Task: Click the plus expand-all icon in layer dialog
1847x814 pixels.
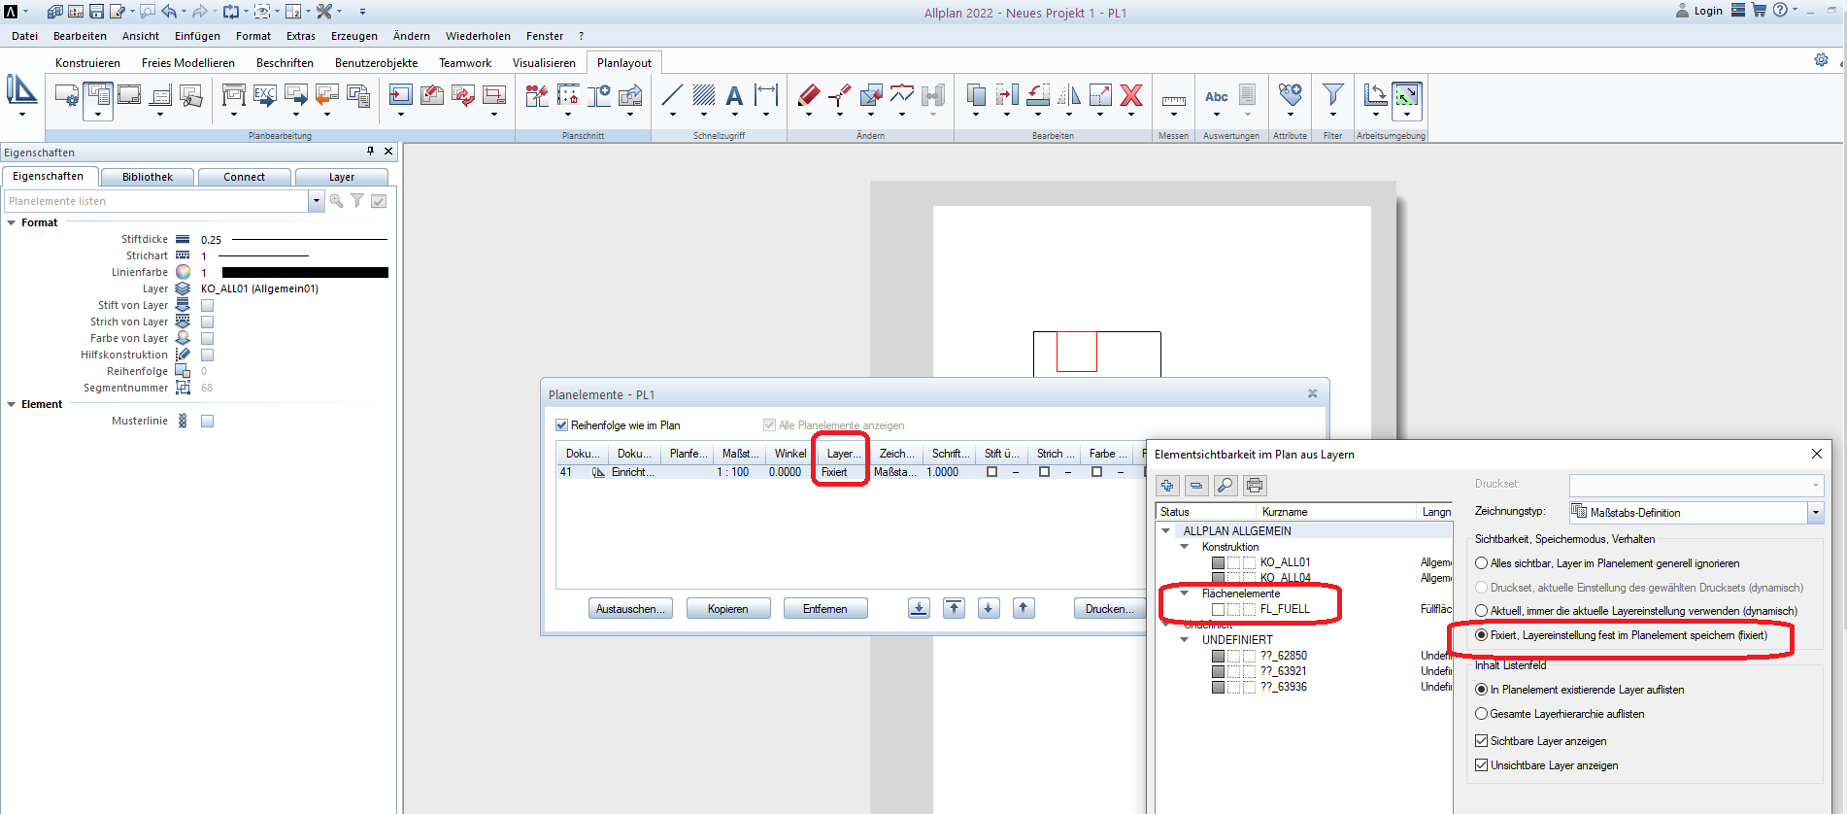Action: tap(1167, 486)
